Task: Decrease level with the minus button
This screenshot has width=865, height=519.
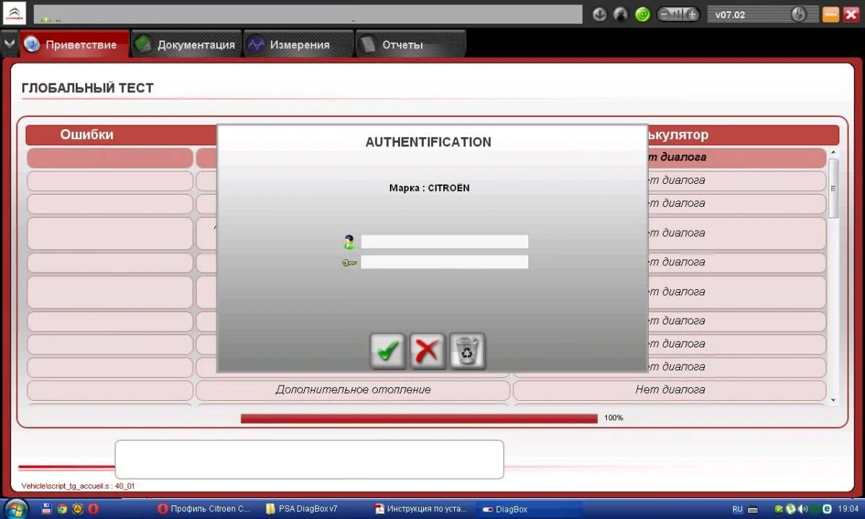Action: pyautogui.click(x=665, y=14)
